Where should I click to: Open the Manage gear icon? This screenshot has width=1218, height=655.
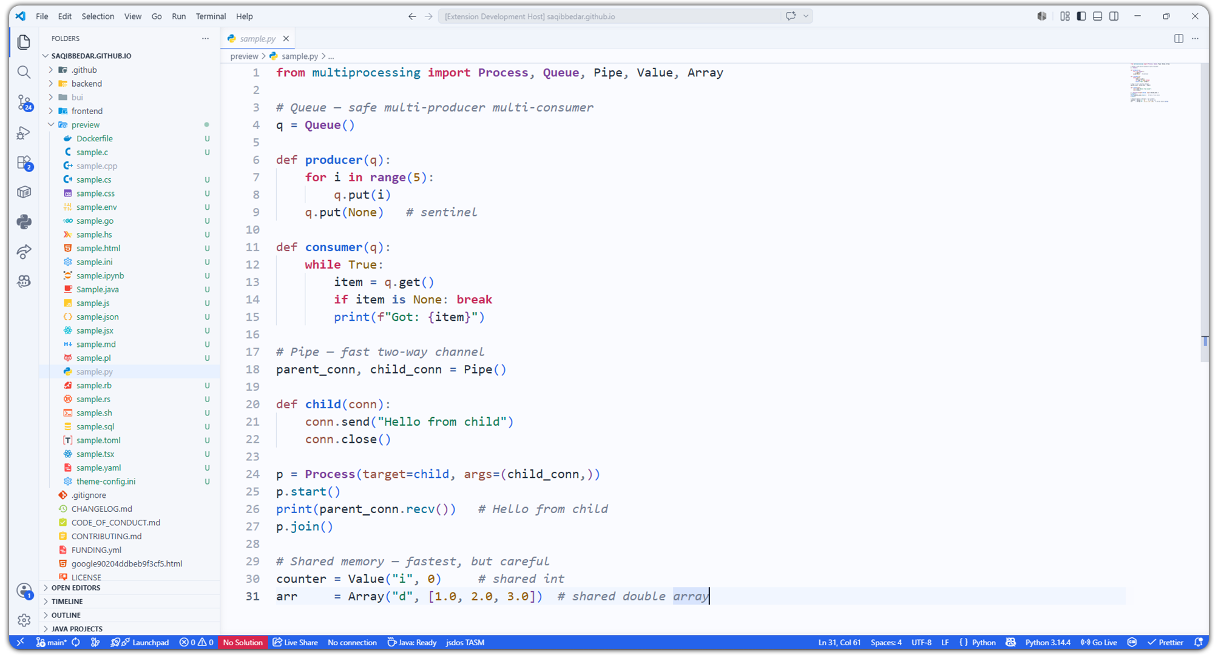pyautogui.click(x=24, y=620)
